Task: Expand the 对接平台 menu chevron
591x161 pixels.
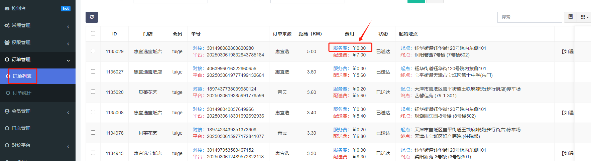Action: coord(68,146)
